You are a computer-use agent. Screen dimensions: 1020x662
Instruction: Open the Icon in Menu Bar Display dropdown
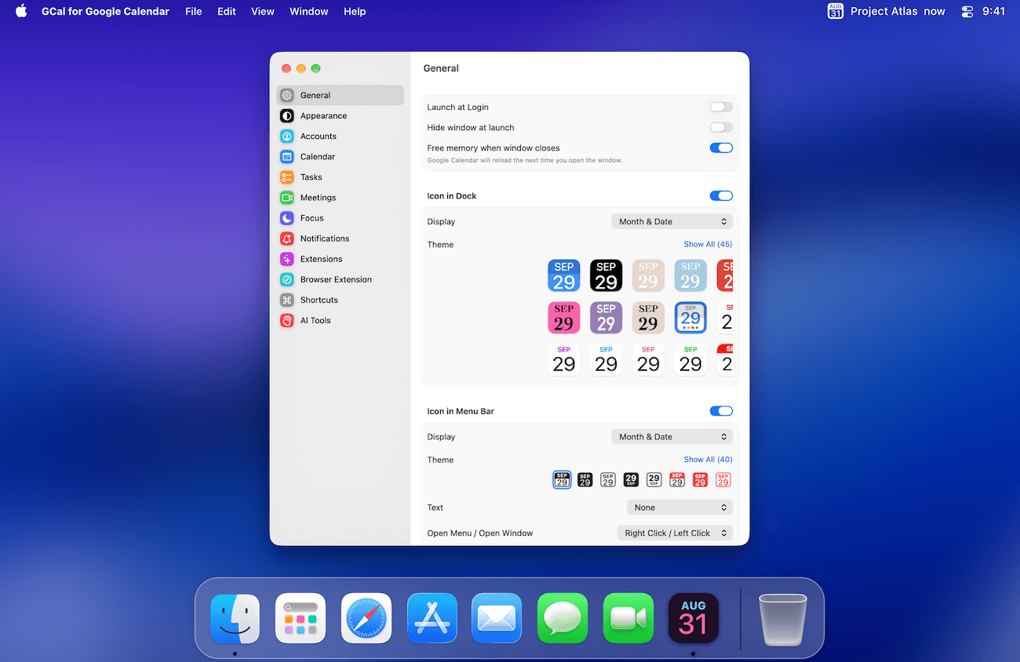coord(672,437)
